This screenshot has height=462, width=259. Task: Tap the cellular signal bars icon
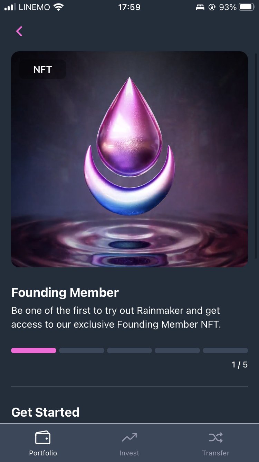point(9,7)
